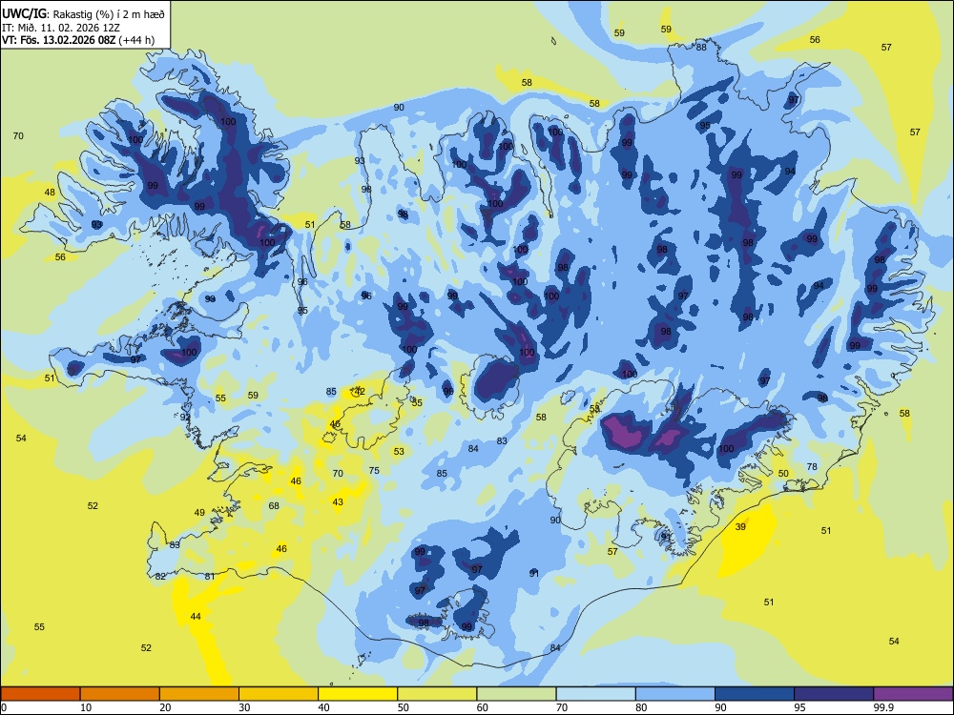Click the 90–95 dark blue legend swatch

[755, 694]
